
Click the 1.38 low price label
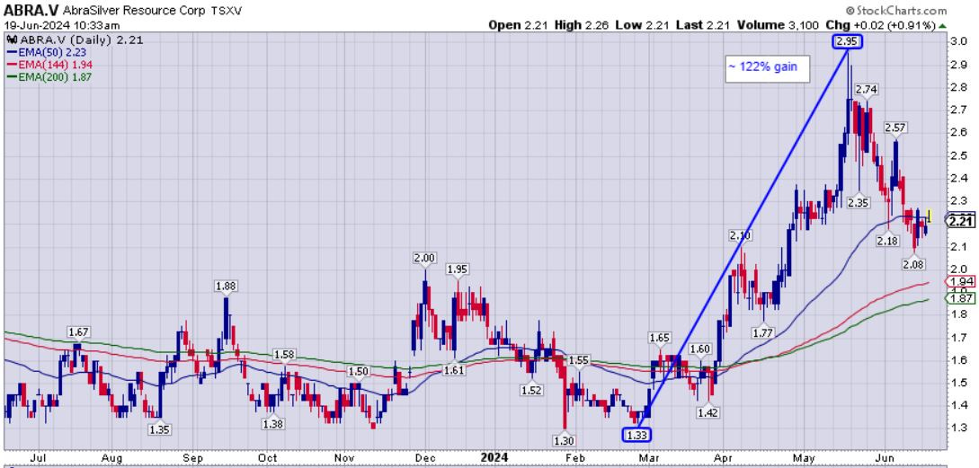coord(273,424)
